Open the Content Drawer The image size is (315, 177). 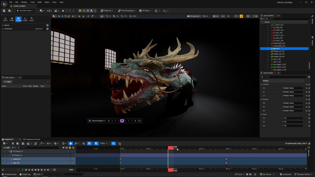point(9,174)
